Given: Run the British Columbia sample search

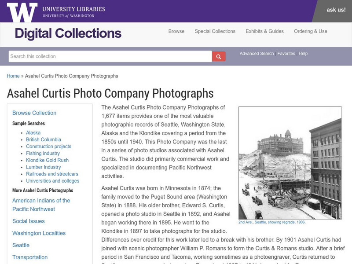Looking at the screenshot, I should (44, 139).
